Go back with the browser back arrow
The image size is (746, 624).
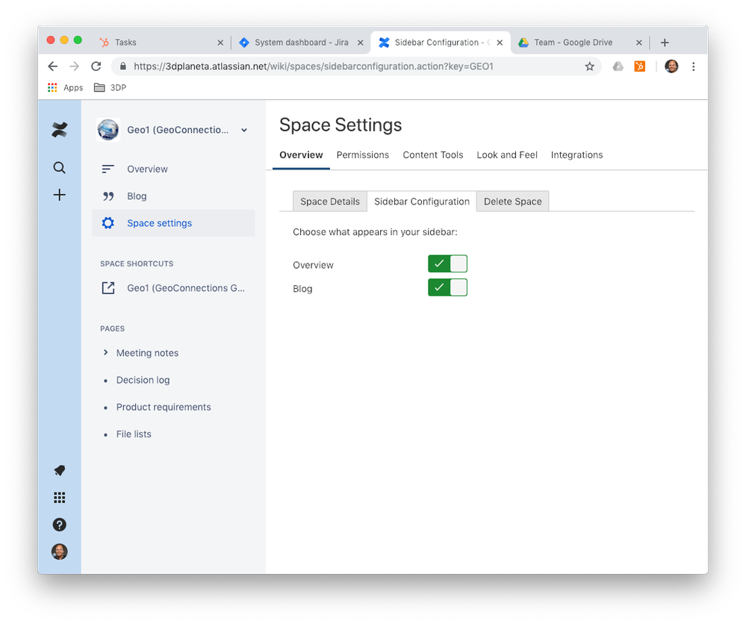pyautogui.click(x=53, y=66)
